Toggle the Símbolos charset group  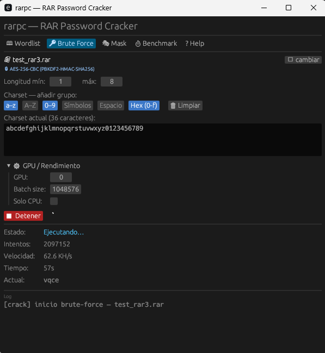[77, 106]
